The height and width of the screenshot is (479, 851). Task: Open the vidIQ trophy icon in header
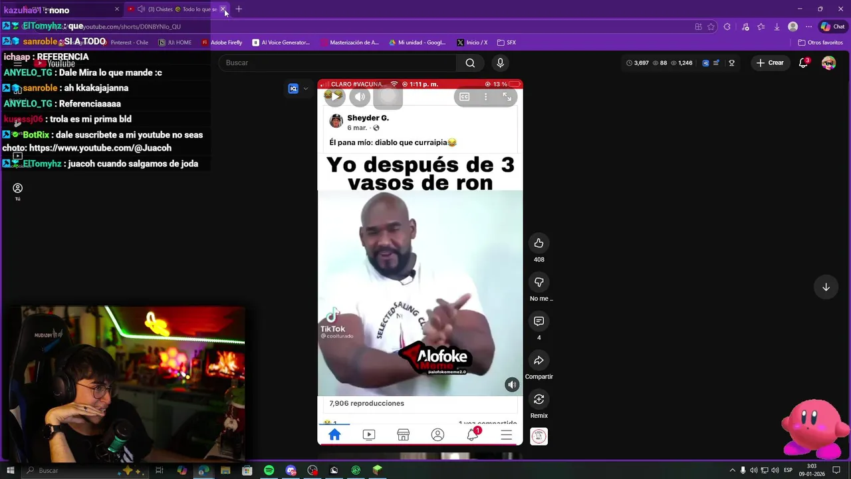[x=731, y=63]
